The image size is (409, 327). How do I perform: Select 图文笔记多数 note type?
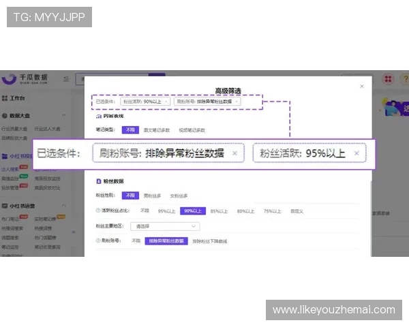point(157,130)
